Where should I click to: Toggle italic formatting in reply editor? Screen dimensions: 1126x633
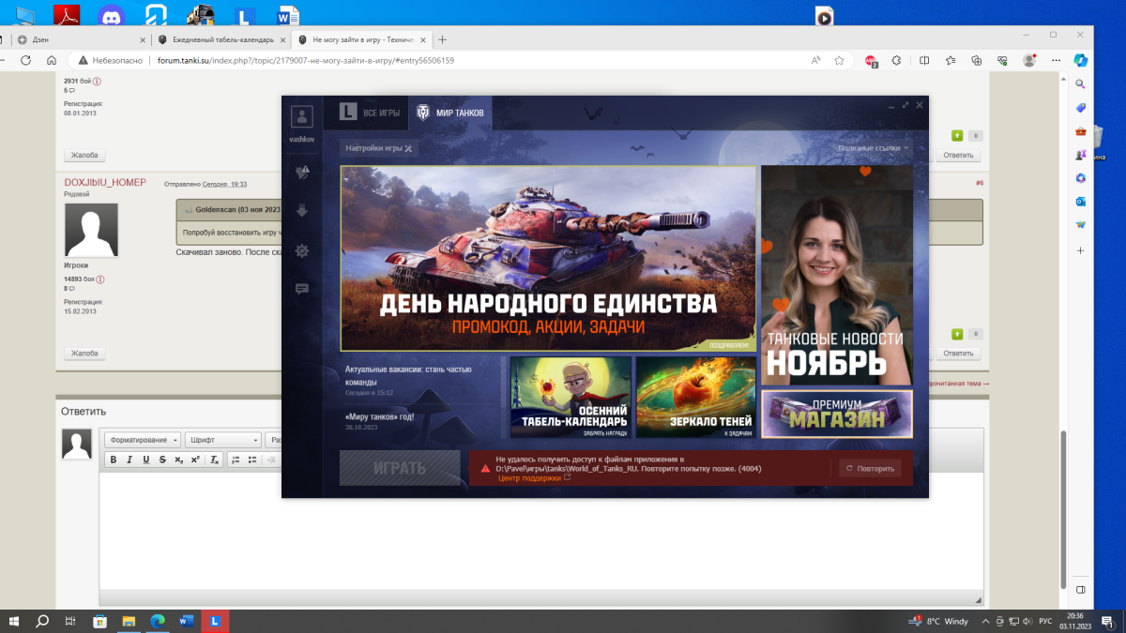click(x=129, y=460)
